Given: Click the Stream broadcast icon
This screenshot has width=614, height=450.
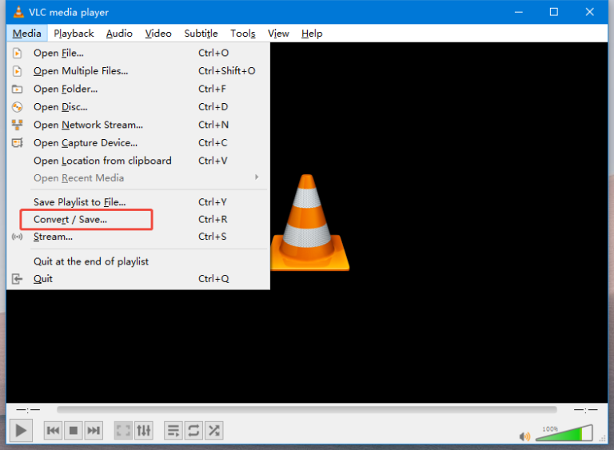Looking at the screenshot, I should pos(18,237).
